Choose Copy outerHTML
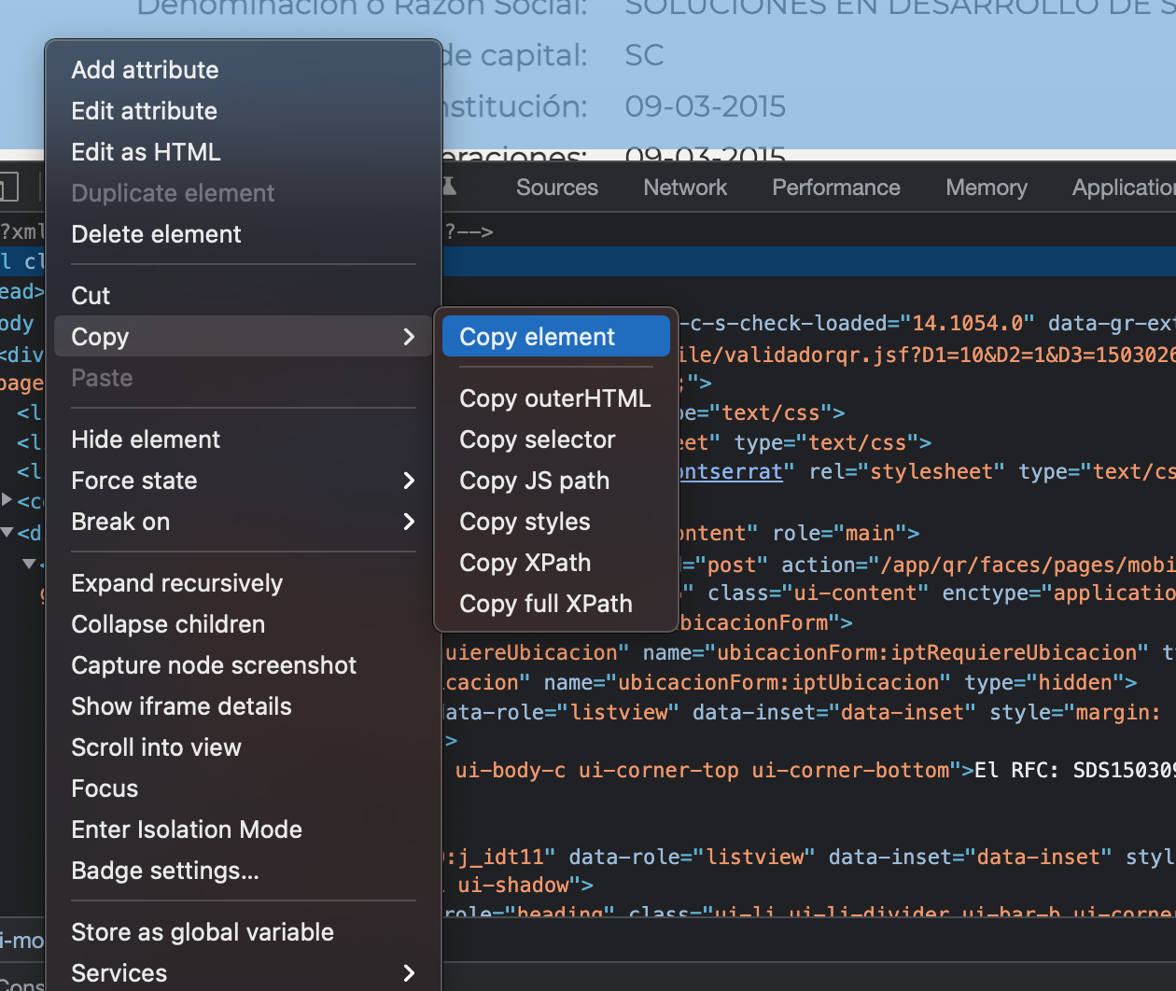Viewport: 1176px width, 991px height. pyautogui.click(x=556, y=398)
